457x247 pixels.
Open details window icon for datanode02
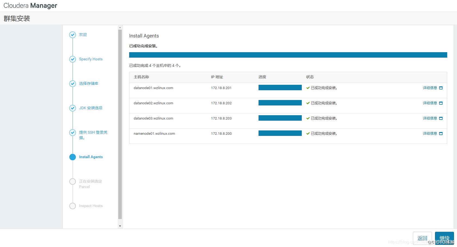(441, 103)
